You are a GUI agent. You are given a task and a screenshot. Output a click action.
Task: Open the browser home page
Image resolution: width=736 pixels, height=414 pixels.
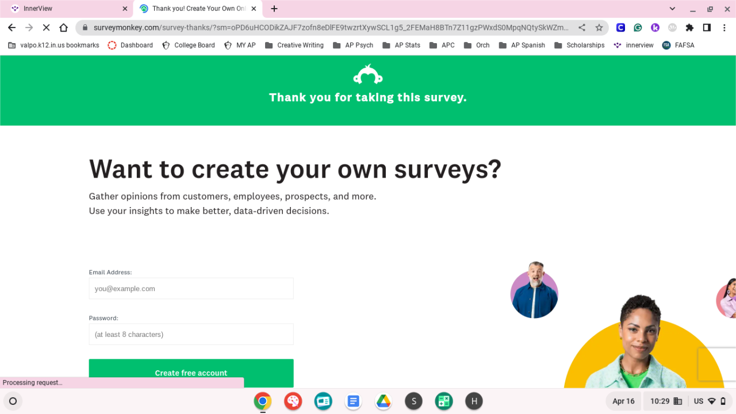click(x=64, y=28)
